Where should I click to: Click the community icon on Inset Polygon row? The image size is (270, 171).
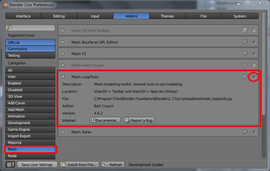tap(245, 65)
